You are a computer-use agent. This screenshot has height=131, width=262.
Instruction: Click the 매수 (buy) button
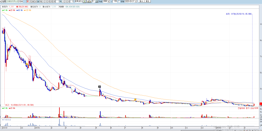point(141,1)
